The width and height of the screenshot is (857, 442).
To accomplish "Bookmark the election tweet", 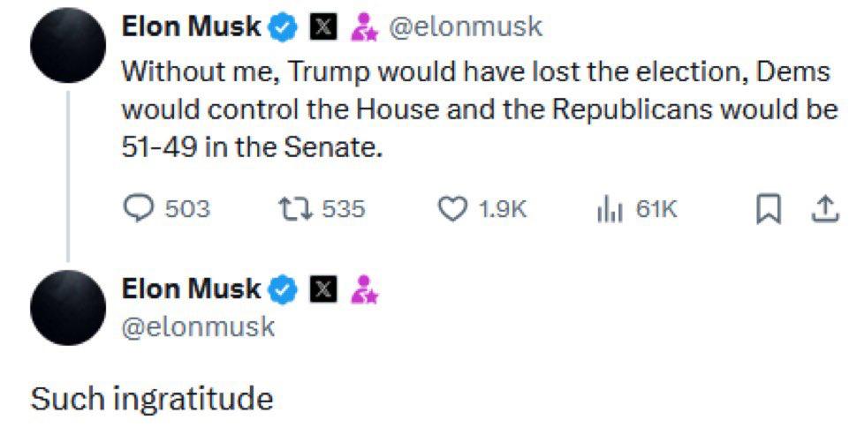I will [768, 209].
